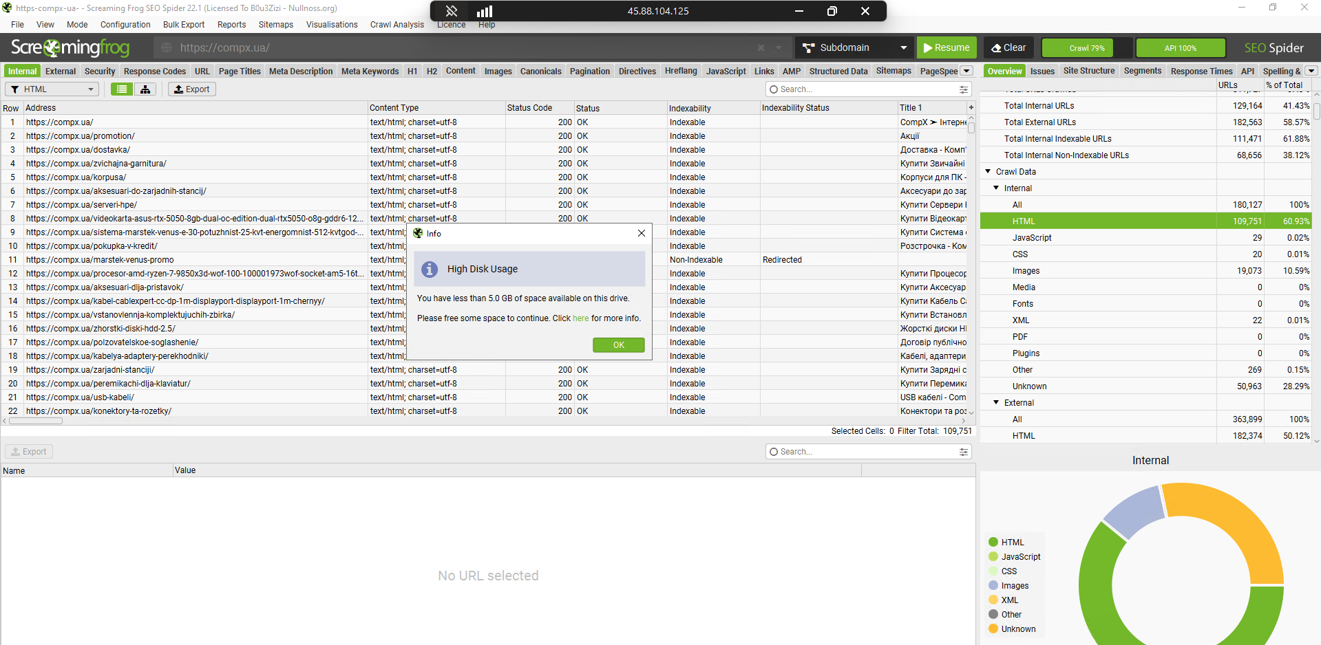
Task: Open the Configuration menu
Action: pyautogui.click(x=125, y=25)
